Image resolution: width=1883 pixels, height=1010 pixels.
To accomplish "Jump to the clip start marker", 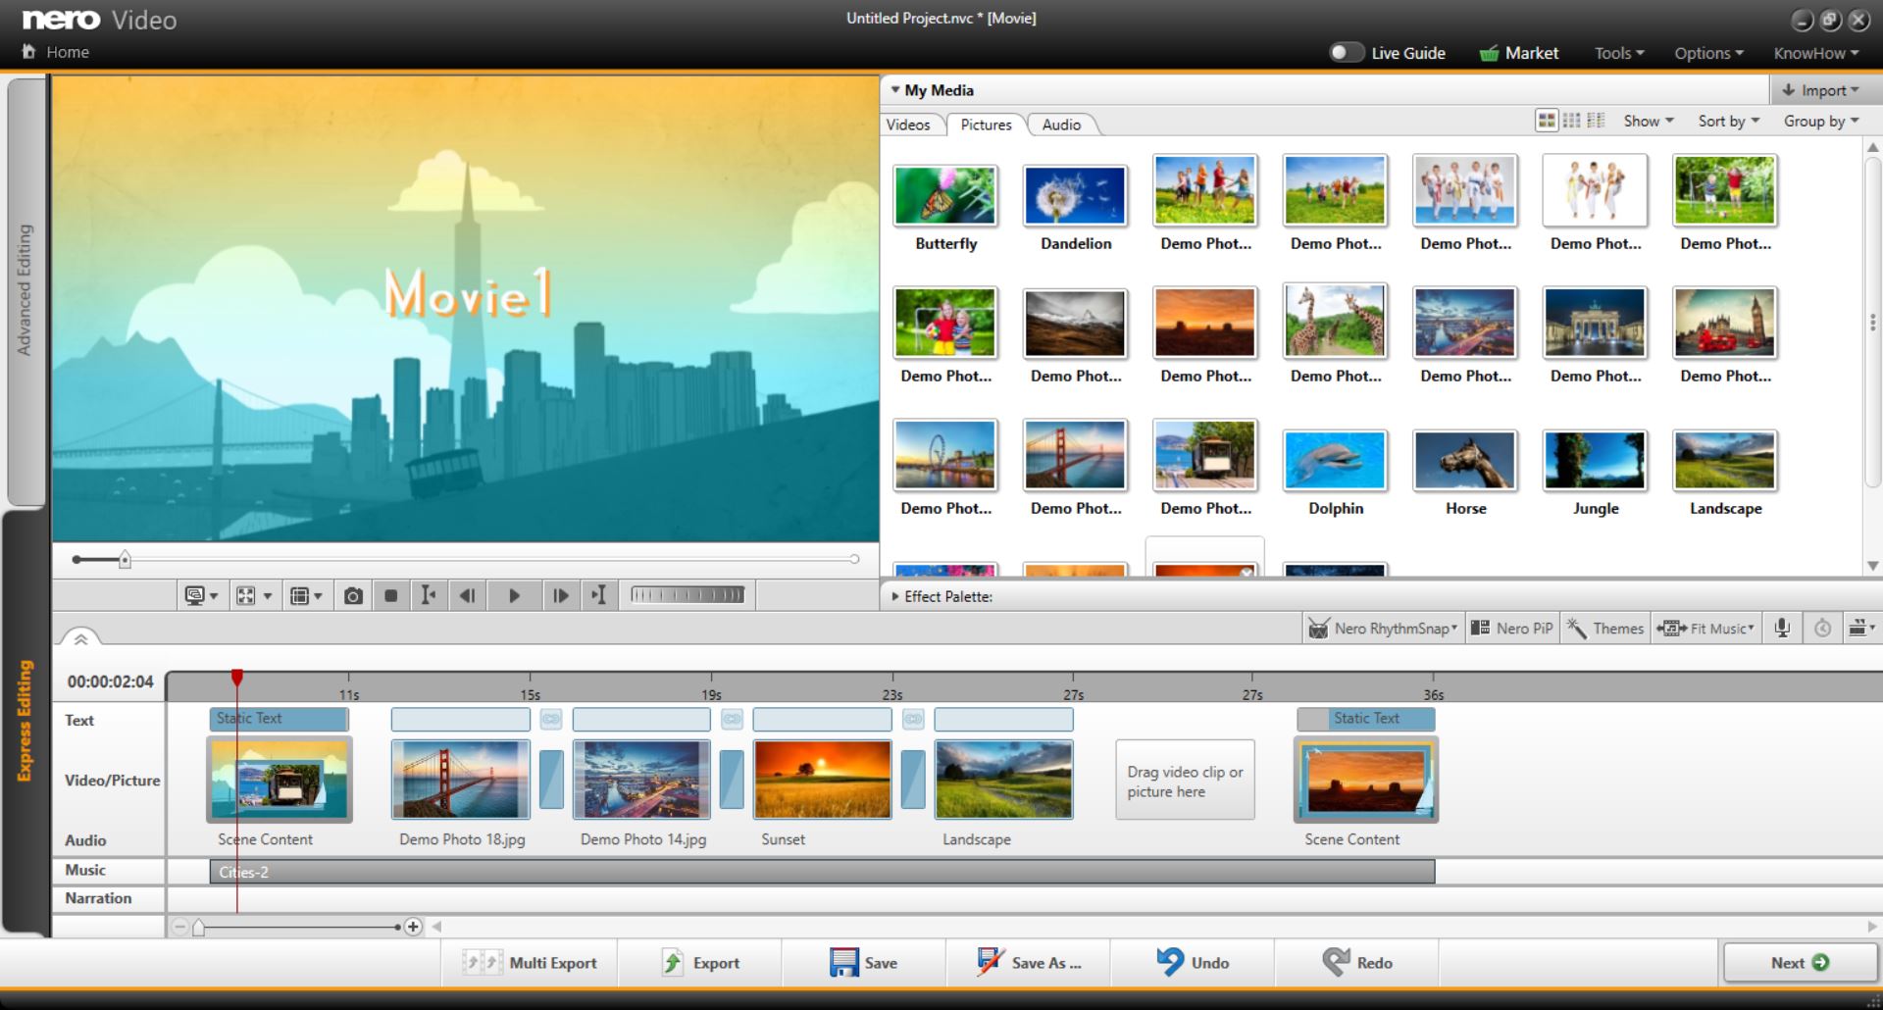I will pyautogui.click(x=429, y=595).
